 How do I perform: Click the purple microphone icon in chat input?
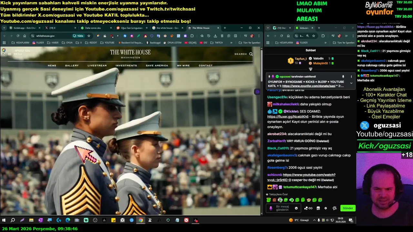(x=271, y=208)
